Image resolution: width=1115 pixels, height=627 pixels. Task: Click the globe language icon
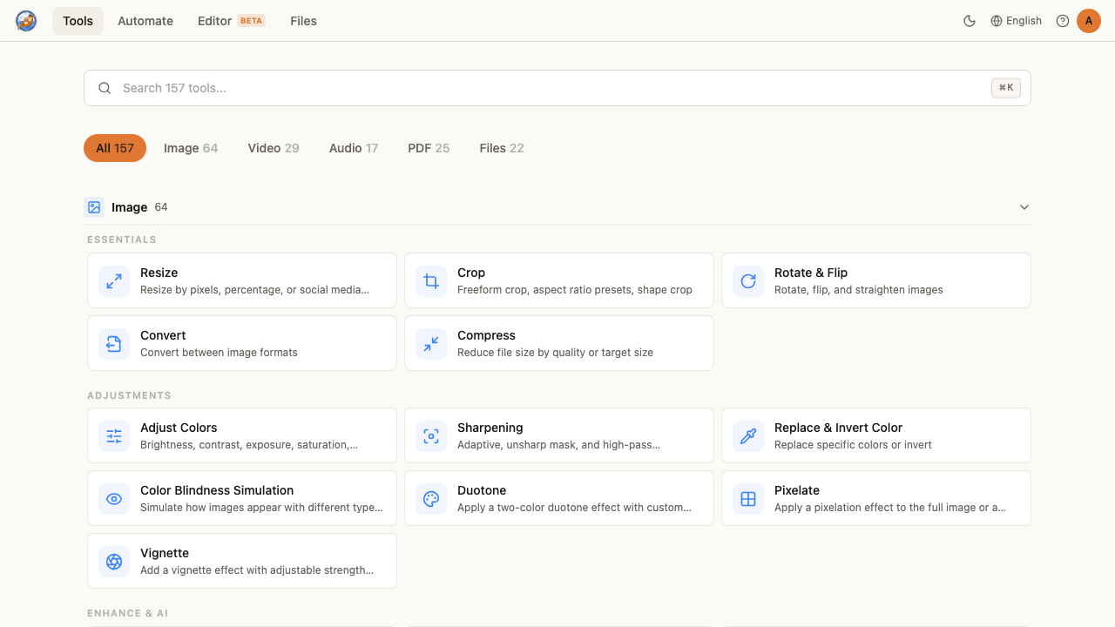997,21
